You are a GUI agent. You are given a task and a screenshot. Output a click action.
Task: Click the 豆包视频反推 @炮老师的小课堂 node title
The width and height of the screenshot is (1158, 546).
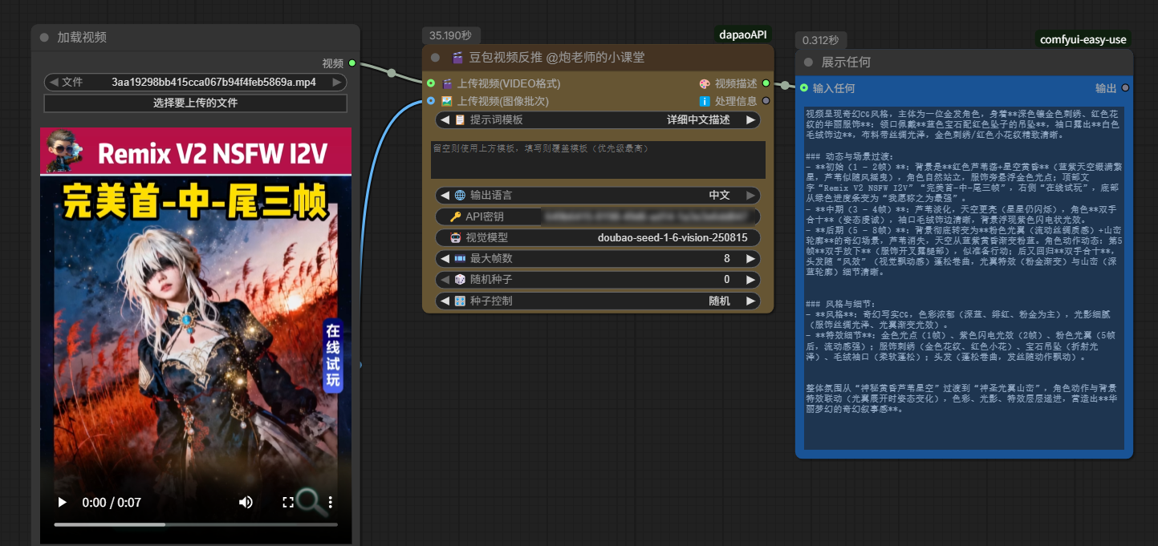(x=556, y=58)
